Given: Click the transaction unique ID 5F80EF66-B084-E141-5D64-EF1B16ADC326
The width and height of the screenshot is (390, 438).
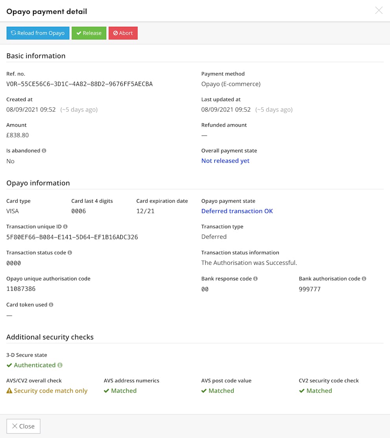Looking at the screenshot, I should pos(72,237).
